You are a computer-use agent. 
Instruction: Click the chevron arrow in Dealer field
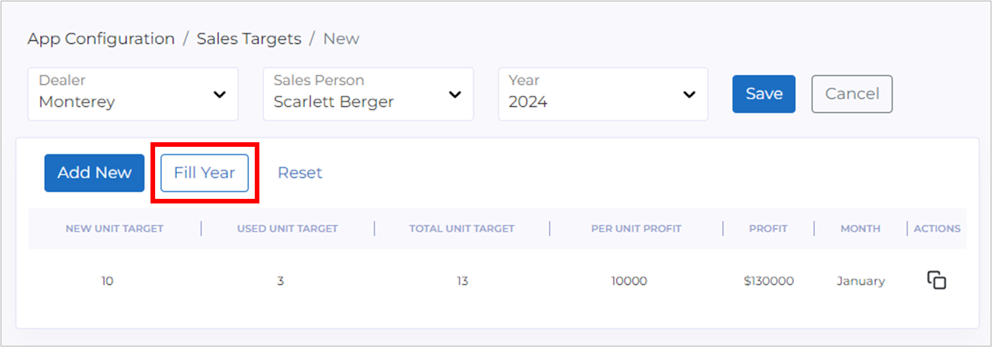click(x=220, y=95)
